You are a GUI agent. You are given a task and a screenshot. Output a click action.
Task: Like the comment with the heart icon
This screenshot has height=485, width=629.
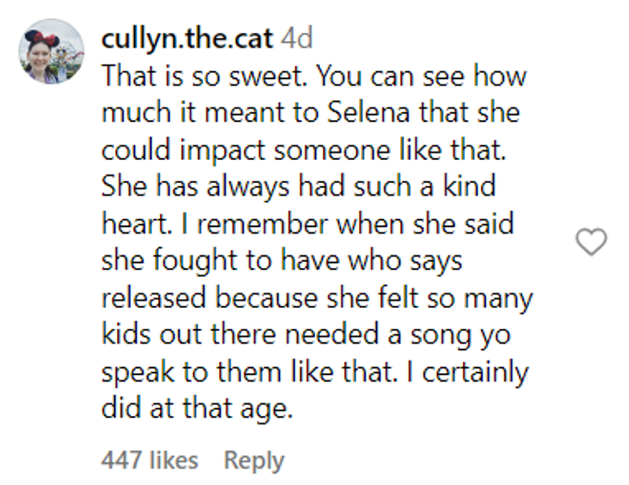click(x=590, y=243)
